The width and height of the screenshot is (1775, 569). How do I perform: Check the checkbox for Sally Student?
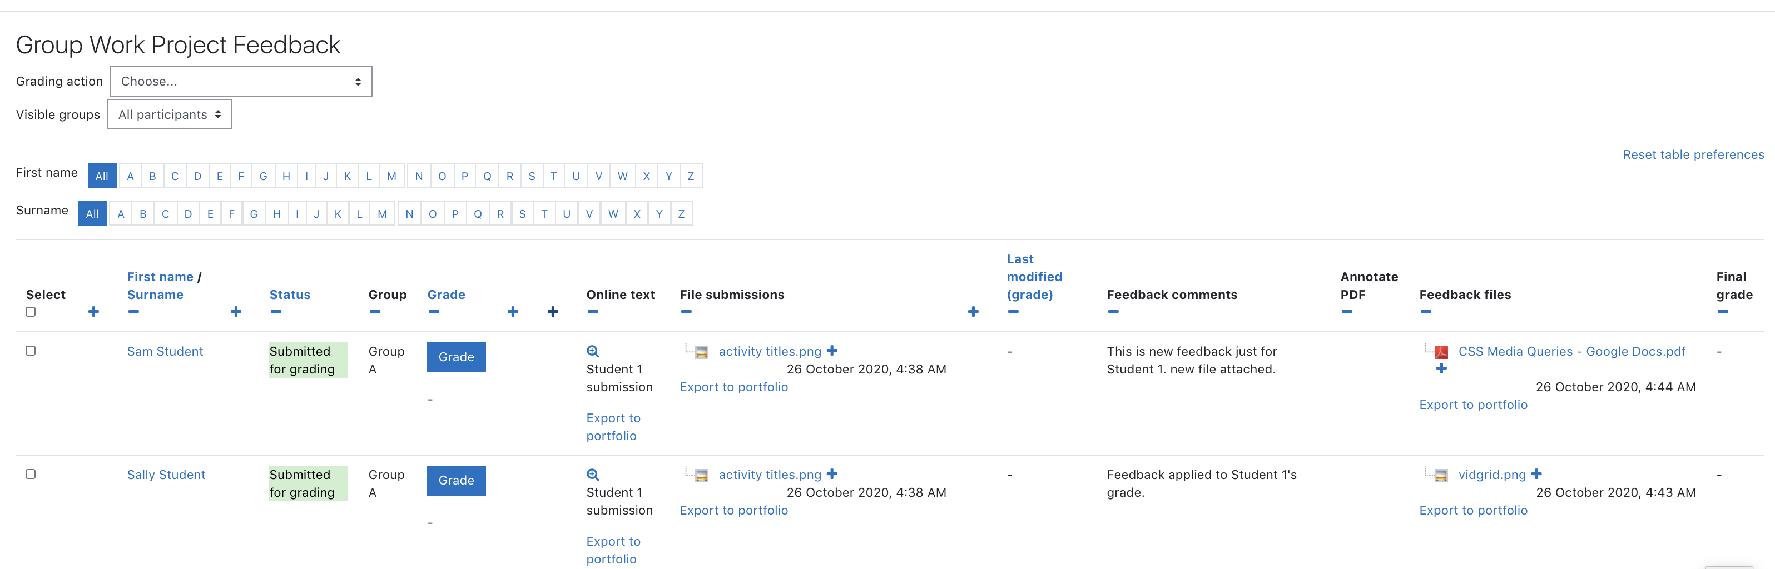(31, 474)
